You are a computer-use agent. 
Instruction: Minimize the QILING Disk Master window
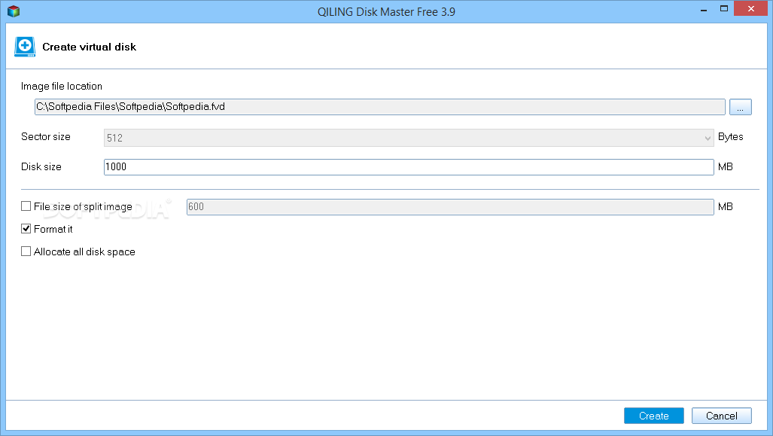(704, 9)
